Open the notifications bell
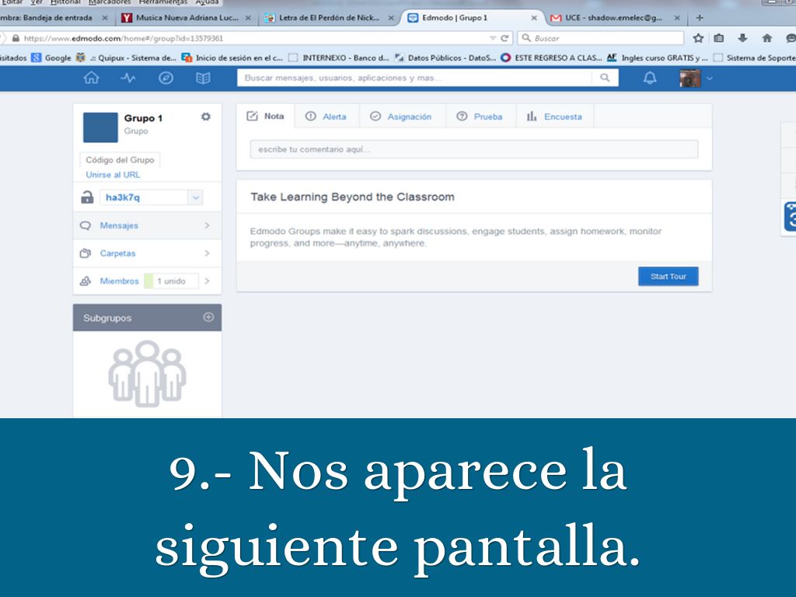This screenshot has width=796, height=597. (650, 78)
